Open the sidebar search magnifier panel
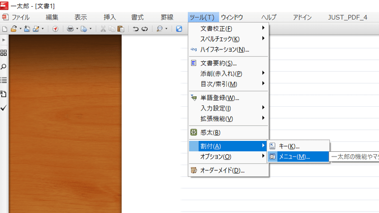379x213 pixels. click(4, 66)
